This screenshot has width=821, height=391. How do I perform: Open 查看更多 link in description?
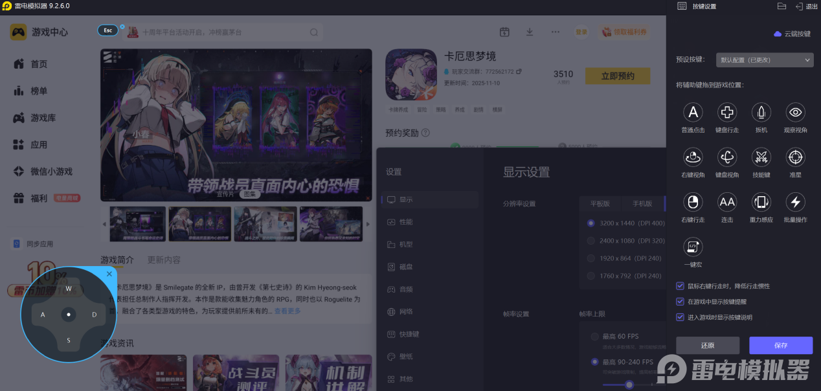pyautogui.click(x=287, y=311)
